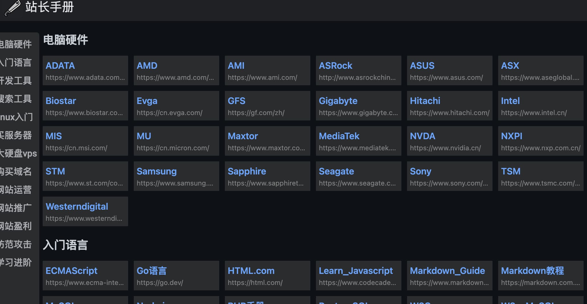Visit the NVDA nvidia.cn link
587x304 pixels.
(450, 141)
